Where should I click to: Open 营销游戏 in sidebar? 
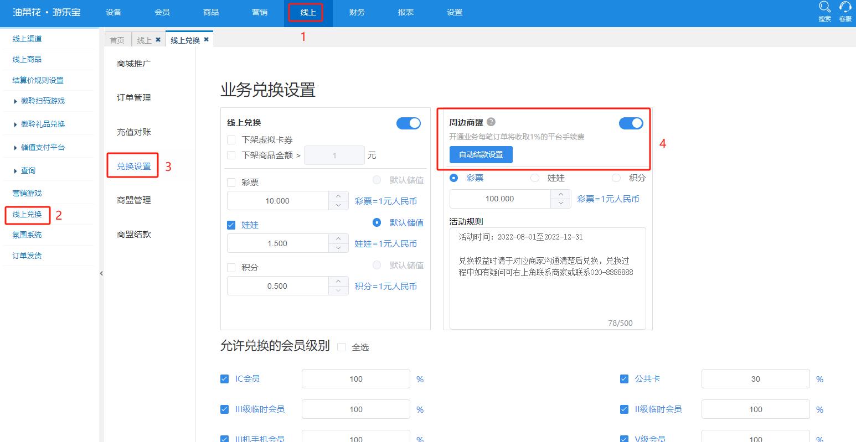(x=27, y=193)
